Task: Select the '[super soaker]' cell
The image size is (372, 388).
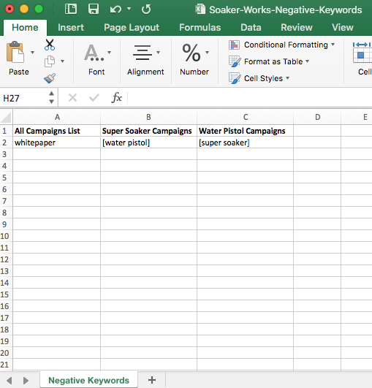Action: pos(246,142)
